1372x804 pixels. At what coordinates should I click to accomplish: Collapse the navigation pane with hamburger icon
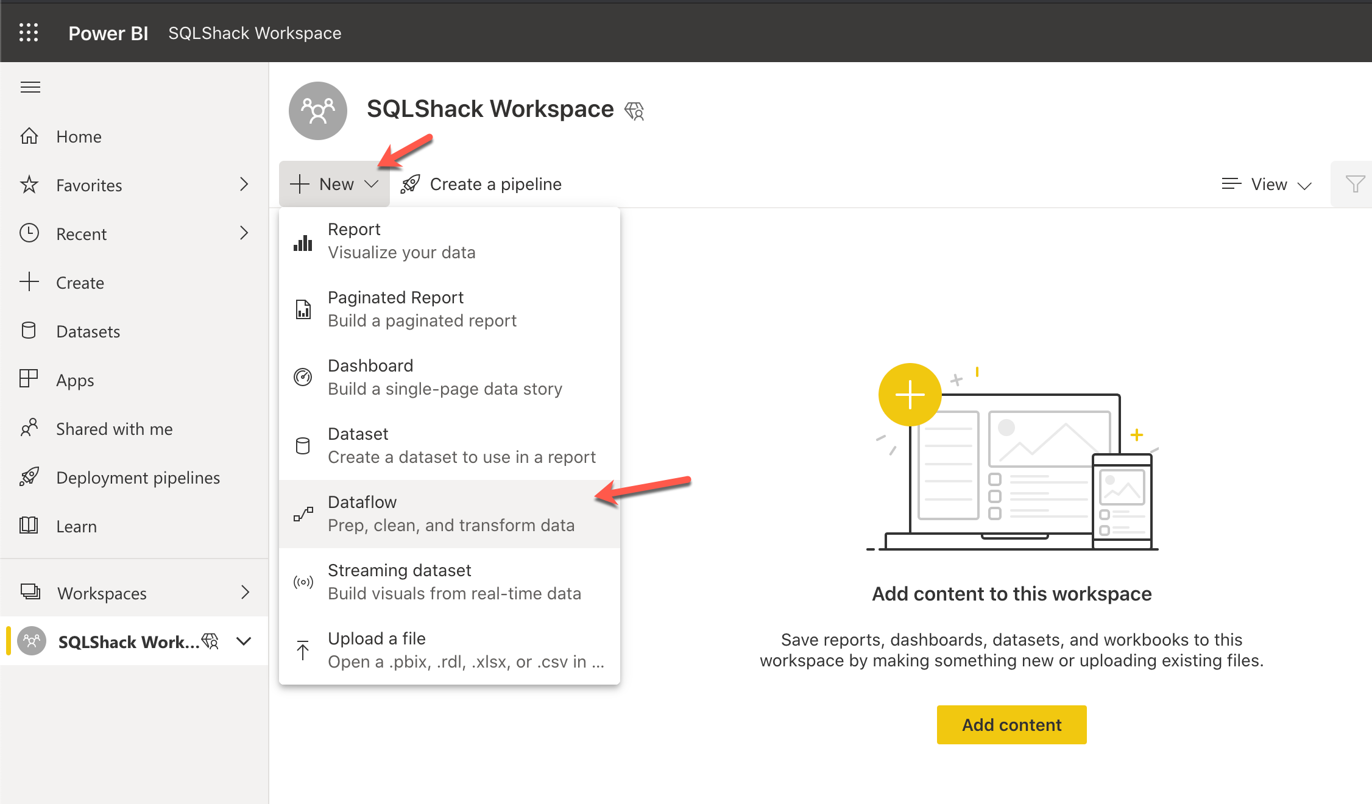coord(30,86)
